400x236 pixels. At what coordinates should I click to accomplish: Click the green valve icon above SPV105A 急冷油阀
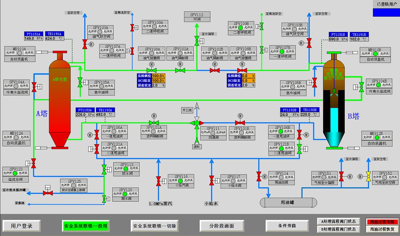[x=80, y=82]
